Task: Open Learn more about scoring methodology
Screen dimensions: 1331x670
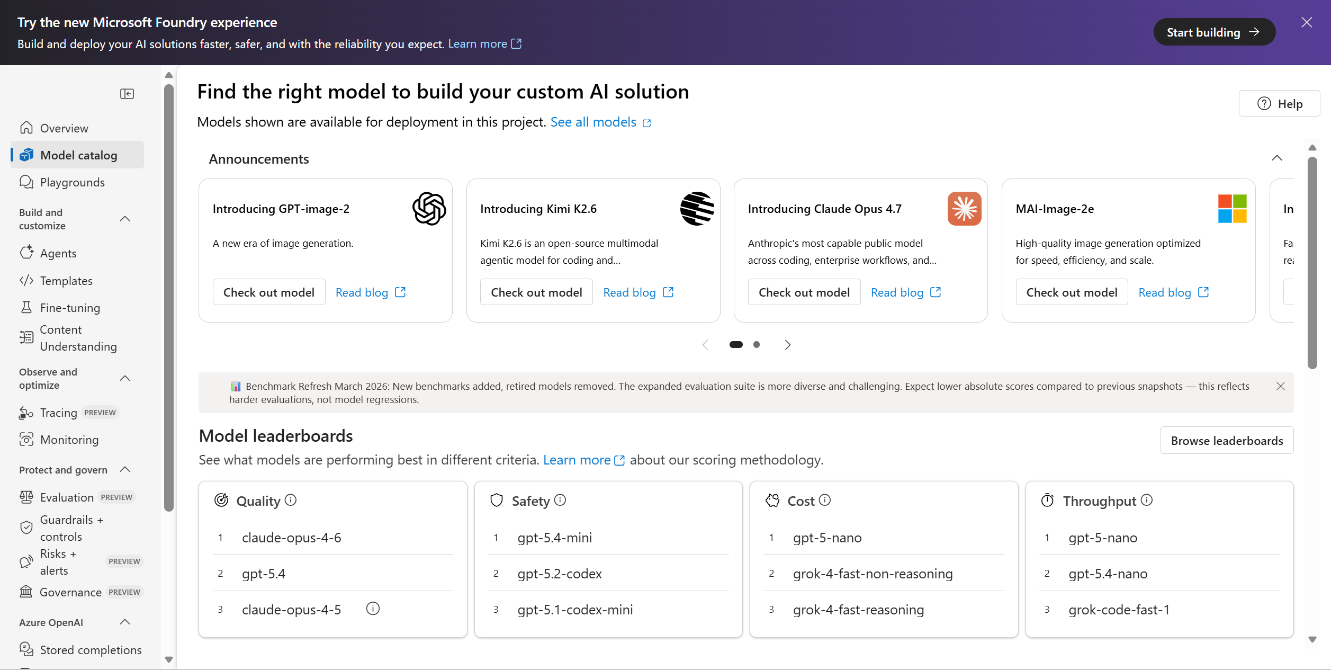Action: [x=584, y=460]
